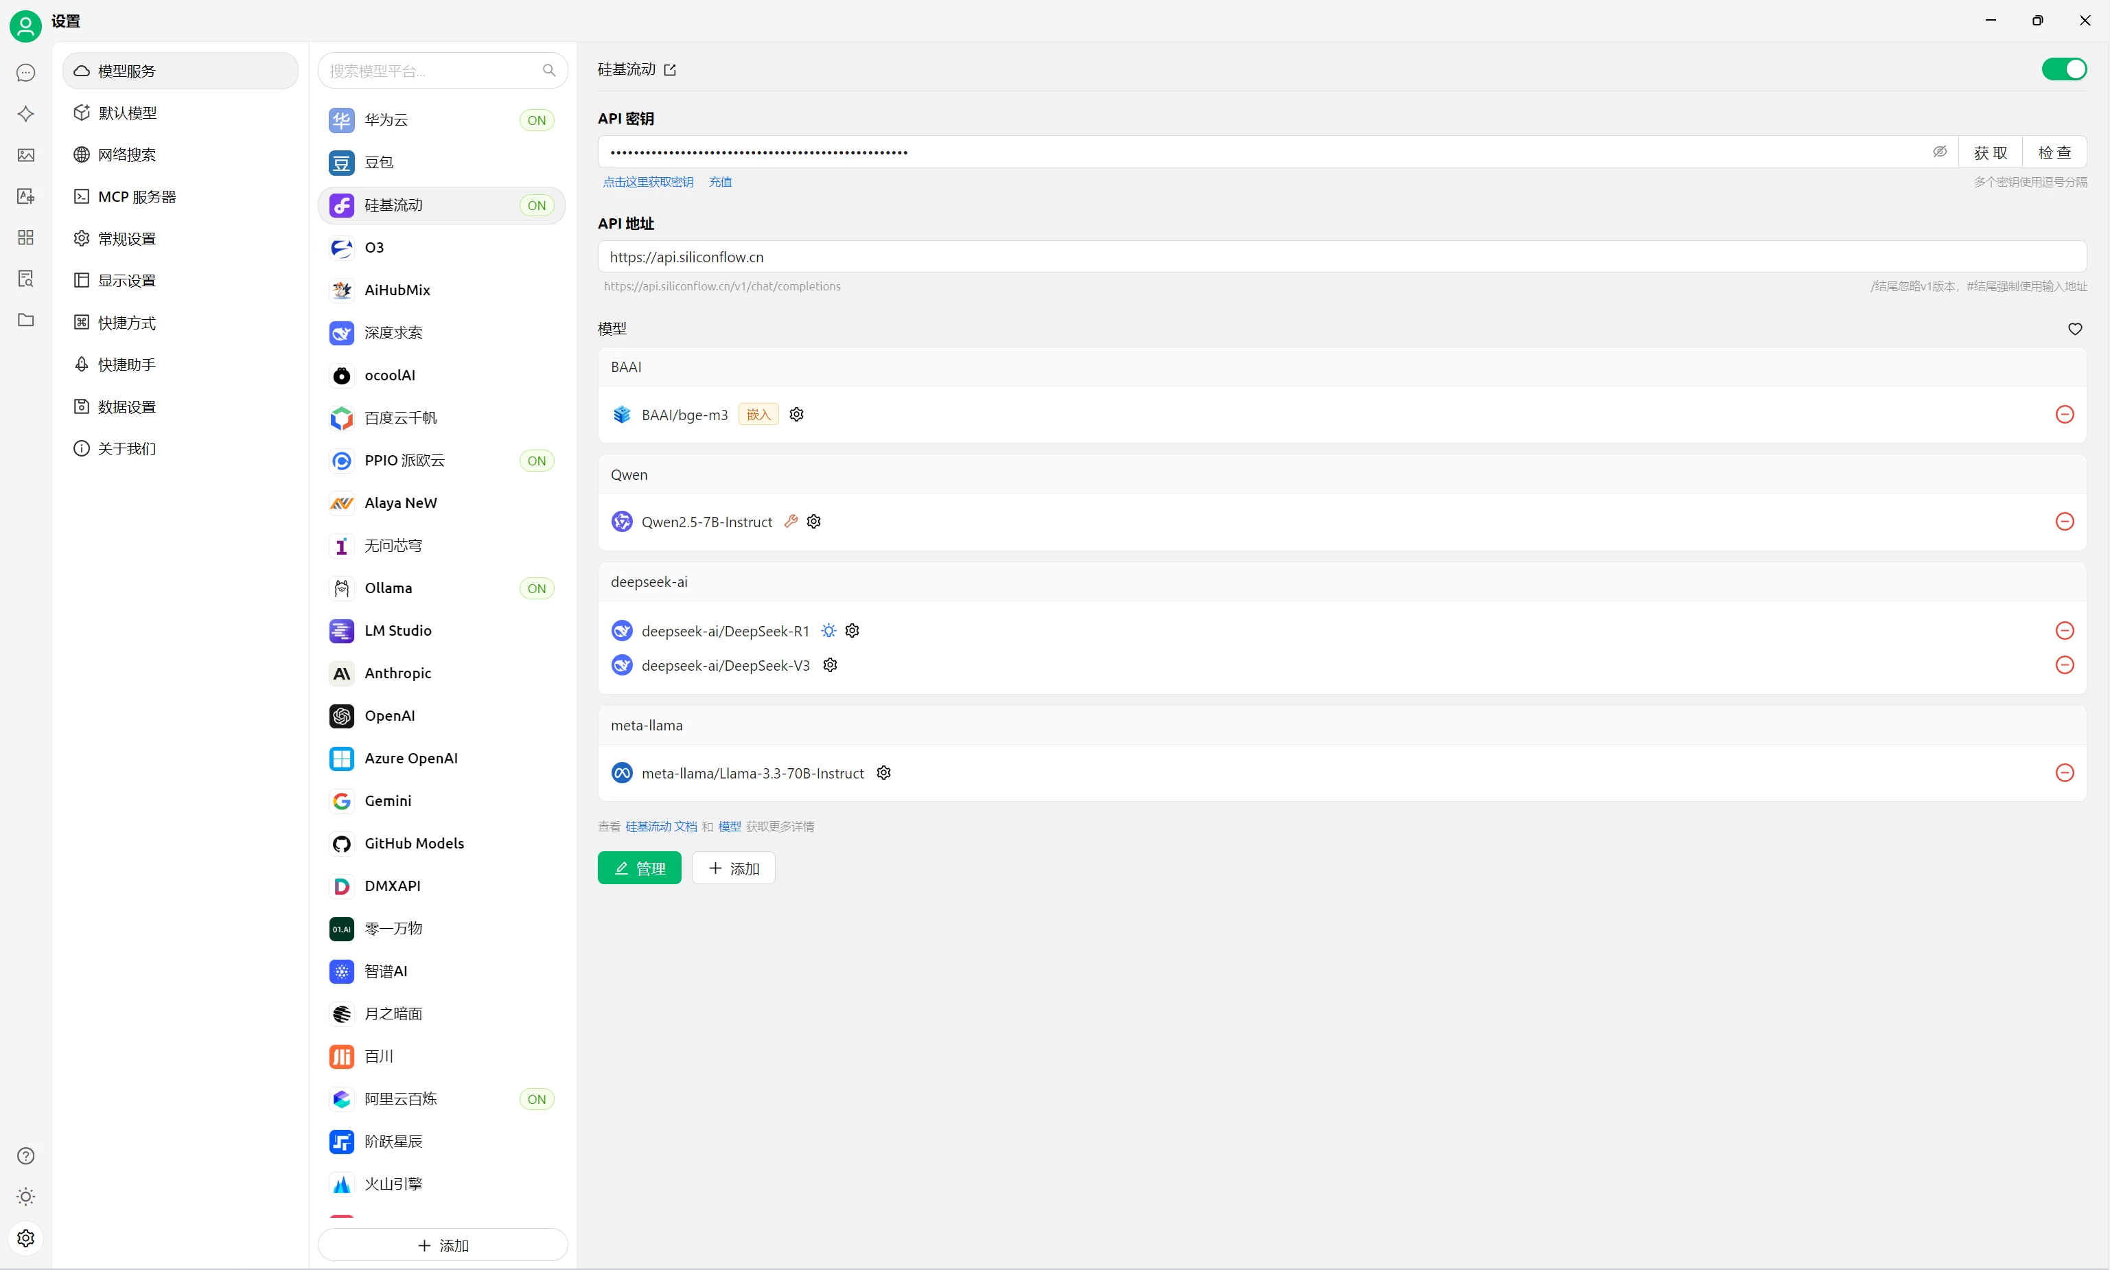Image resolution: width=2110 pixels, height=1270 pixels.
Task: Open 常规设置 settings section
Action: (x=181, y=239)
